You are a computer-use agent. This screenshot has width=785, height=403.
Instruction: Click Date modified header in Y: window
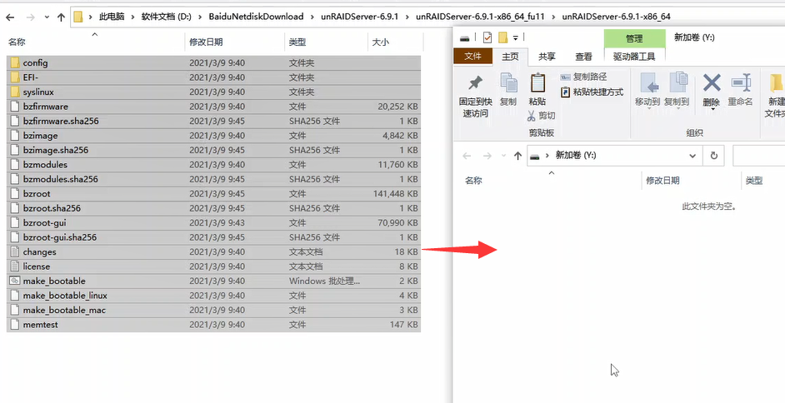(x=691, y=181)
